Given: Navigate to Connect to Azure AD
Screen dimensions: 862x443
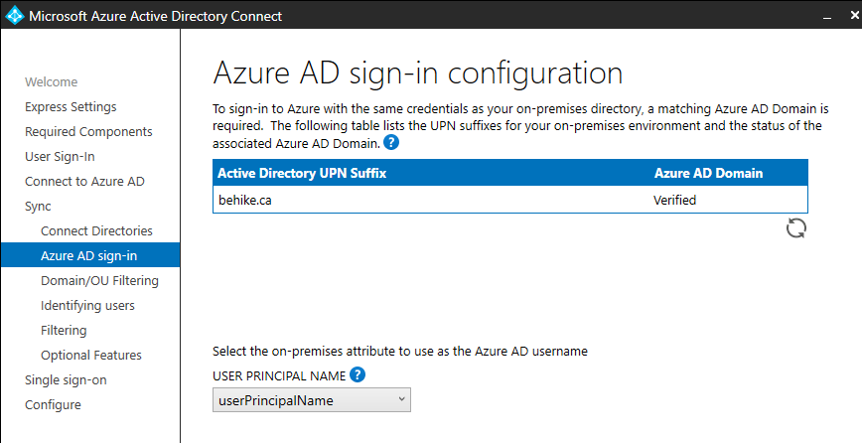Looking at the screenshot, I should (84, 182).
